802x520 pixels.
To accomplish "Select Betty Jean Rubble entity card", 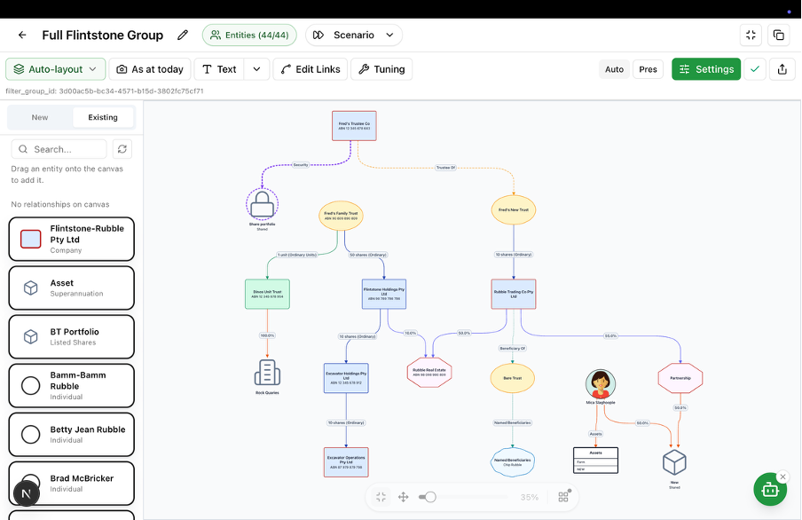I will (72, 435).
